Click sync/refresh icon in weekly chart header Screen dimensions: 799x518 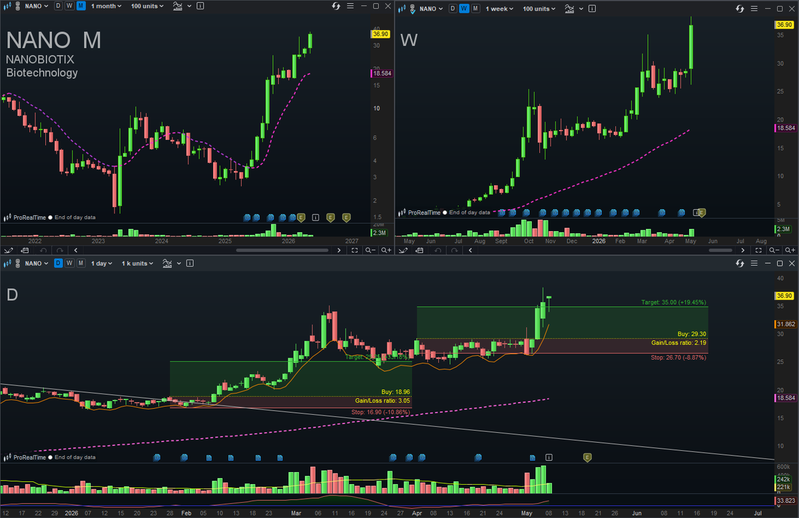[x=740, y=9]
